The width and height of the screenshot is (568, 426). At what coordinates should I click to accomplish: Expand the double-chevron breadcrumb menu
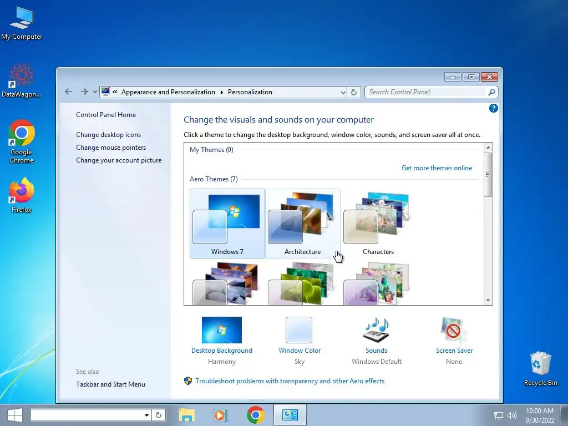click(x=115, y=92)
